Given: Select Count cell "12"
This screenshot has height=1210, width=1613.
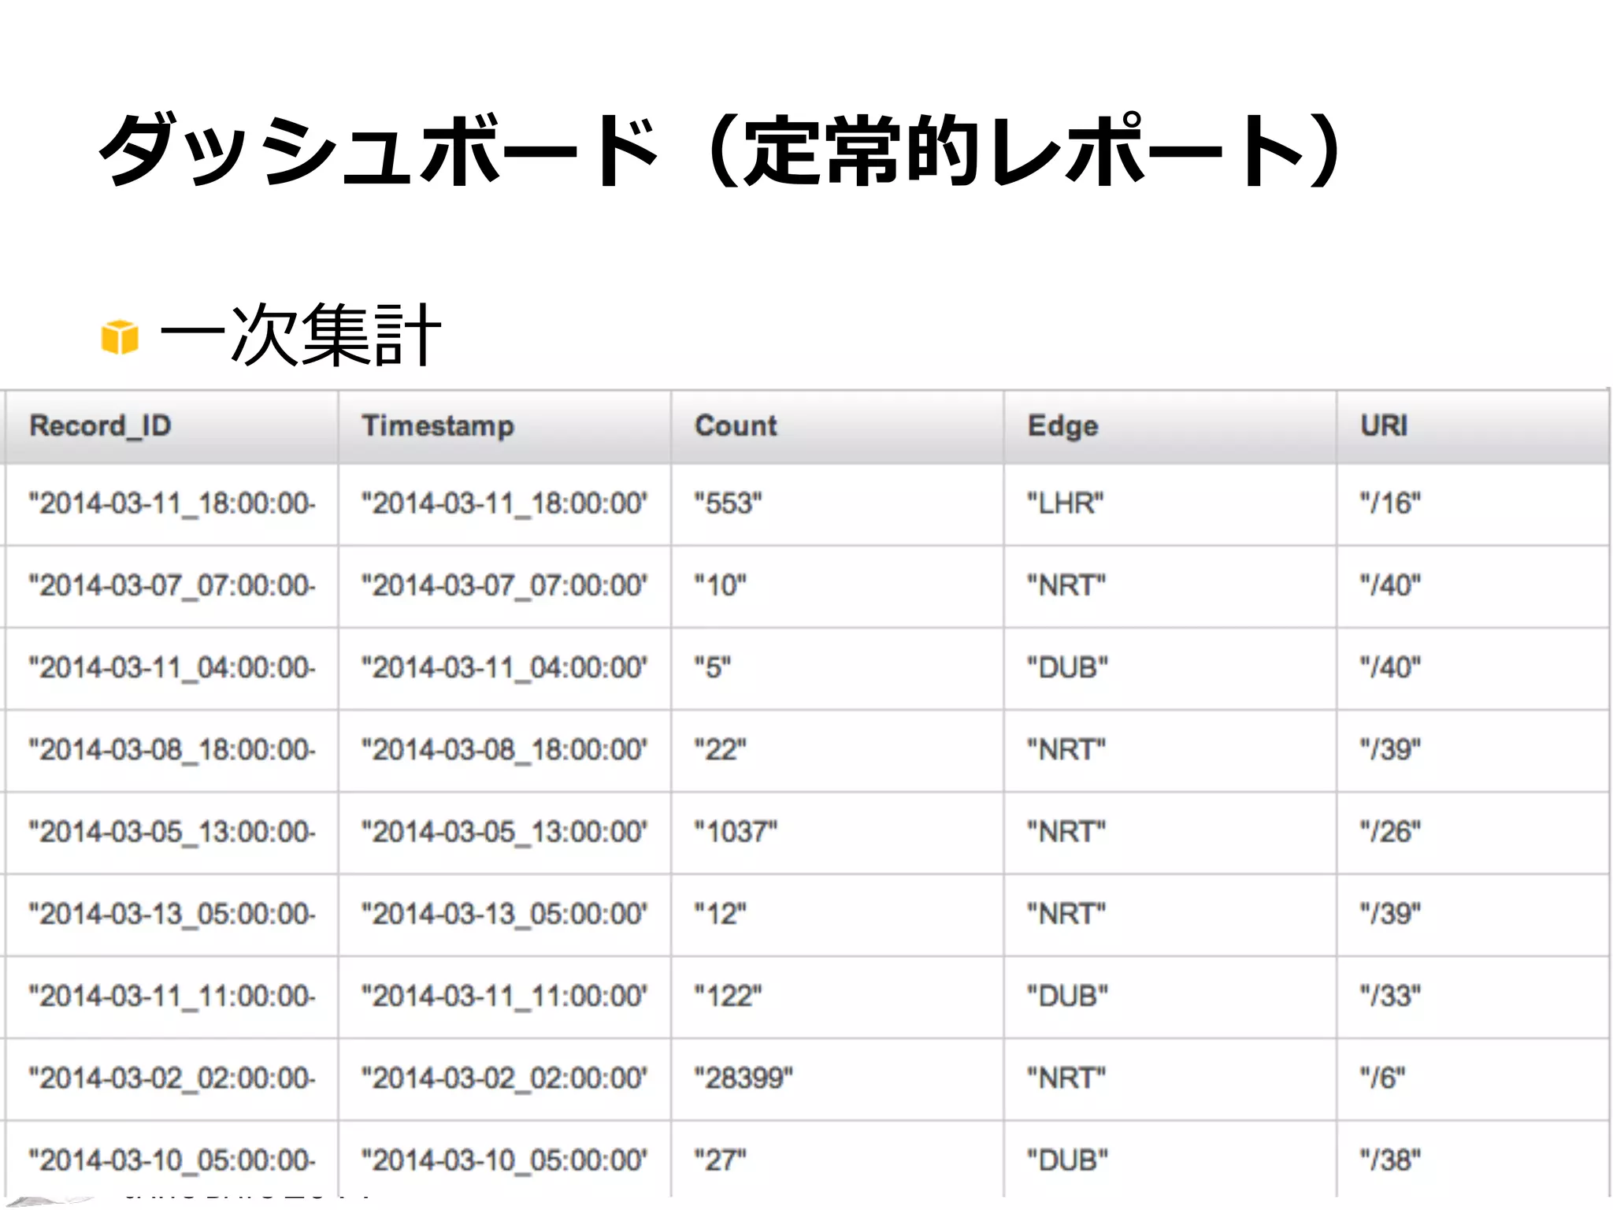Looking at the screenshot, I should 837,915.
